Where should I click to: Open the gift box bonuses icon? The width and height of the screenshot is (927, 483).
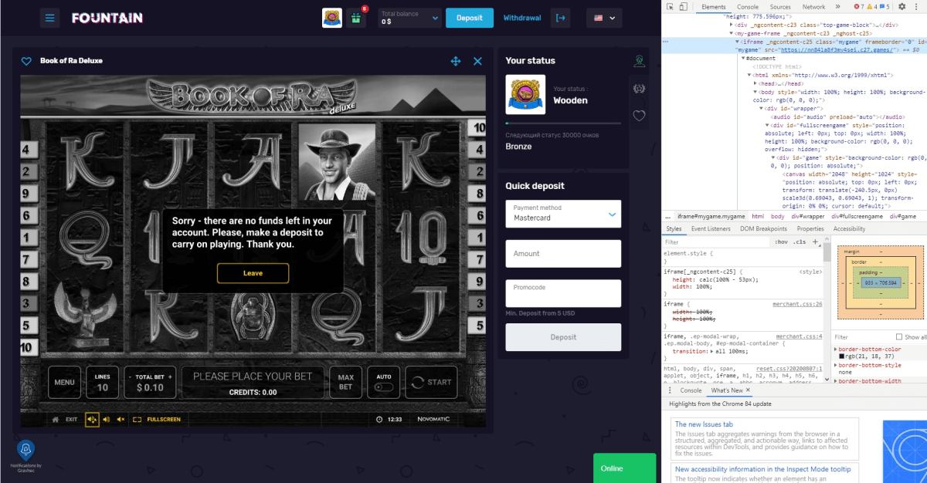click(x=356, y=17)
